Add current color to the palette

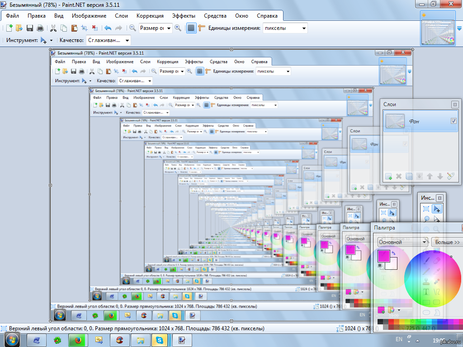pos(381,310)
